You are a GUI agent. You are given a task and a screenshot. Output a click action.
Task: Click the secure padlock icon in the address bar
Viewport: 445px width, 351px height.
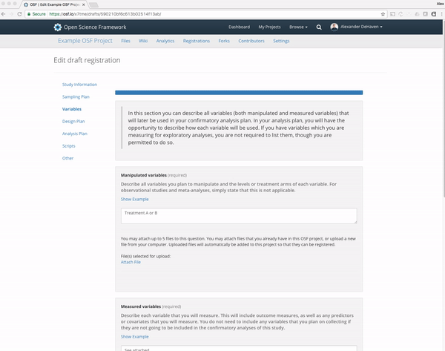pos(29,14)
